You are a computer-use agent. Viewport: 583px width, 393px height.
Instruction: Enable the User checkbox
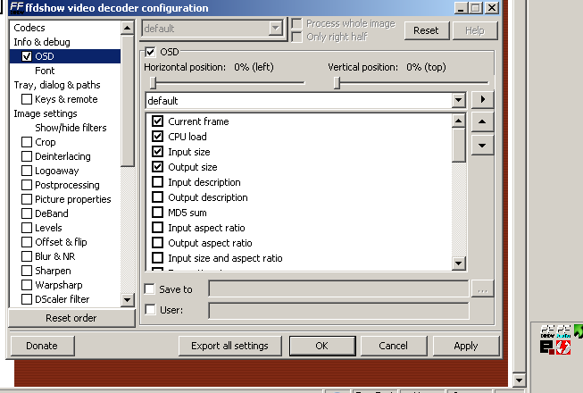point(150,309)
